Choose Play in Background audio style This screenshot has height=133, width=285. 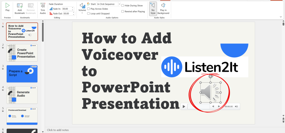163,9
